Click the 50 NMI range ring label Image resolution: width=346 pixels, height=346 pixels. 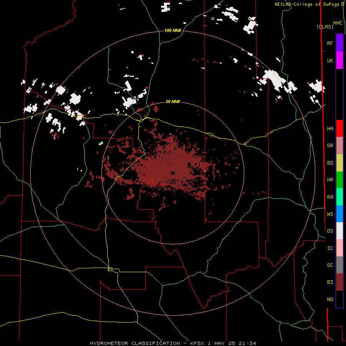click(173, 102)
